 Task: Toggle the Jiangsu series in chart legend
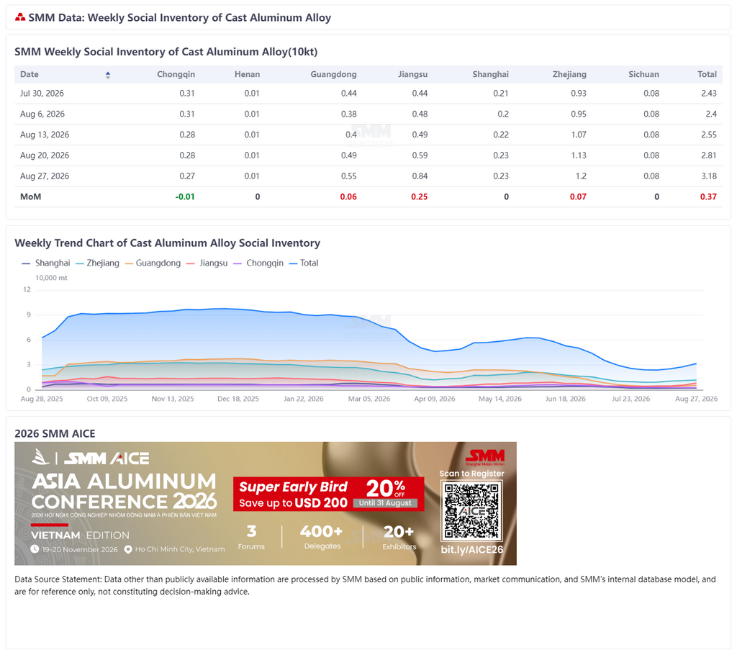[207, 263]
